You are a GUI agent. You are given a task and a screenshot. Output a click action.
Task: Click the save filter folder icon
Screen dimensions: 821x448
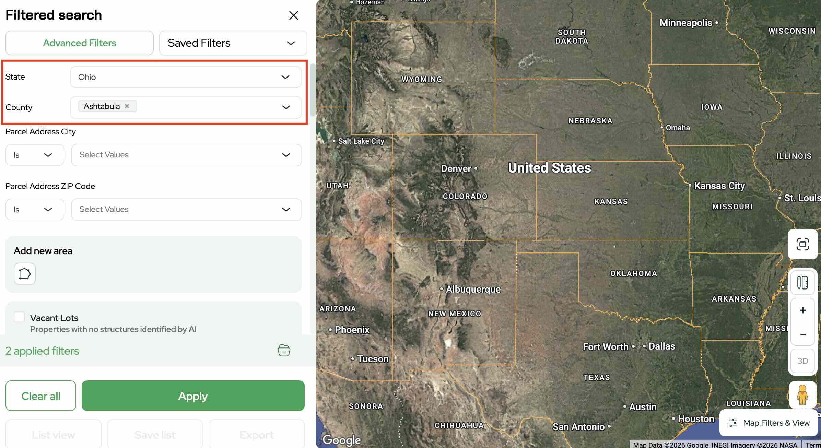tap(284, 350)
